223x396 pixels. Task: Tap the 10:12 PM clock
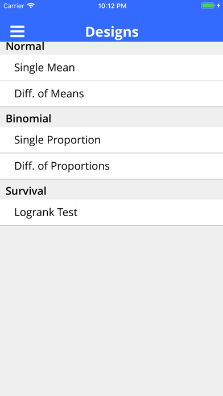point(112,6)
